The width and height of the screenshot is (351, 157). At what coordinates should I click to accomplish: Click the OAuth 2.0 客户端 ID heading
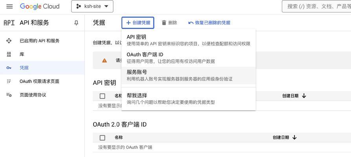click(x=119, y=124)
